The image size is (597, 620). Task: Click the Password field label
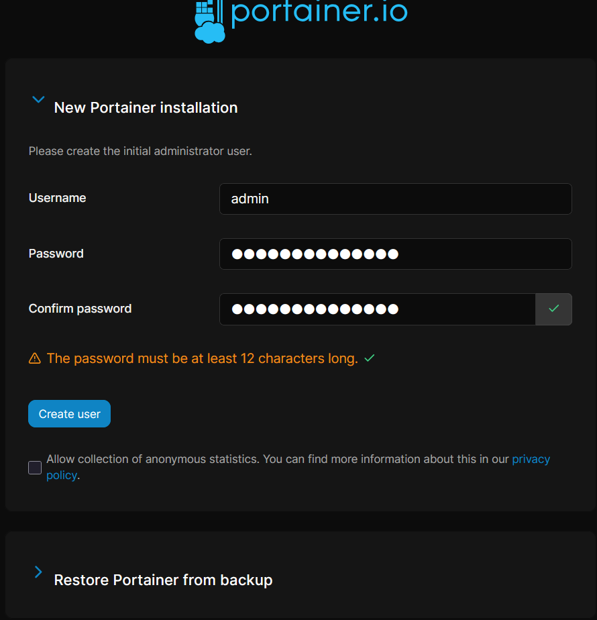tap(56, 254)
